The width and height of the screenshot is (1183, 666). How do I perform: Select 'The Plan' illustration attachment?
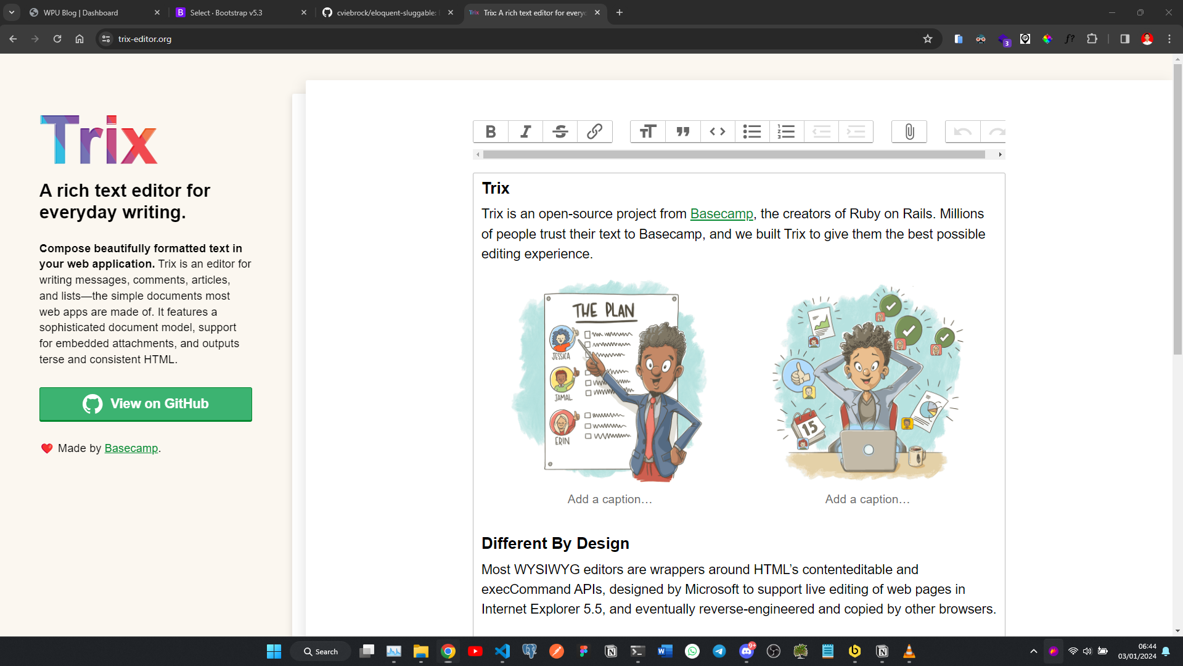coord(609,380)
